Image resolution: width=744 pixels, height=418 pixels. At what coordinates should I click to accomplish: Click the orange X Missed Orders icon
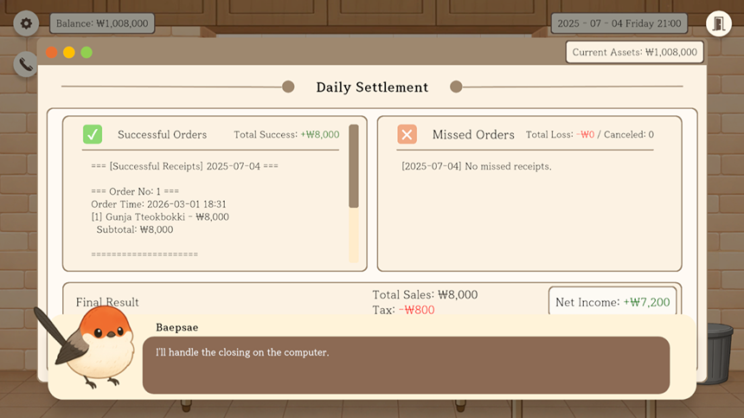point(407,134)
